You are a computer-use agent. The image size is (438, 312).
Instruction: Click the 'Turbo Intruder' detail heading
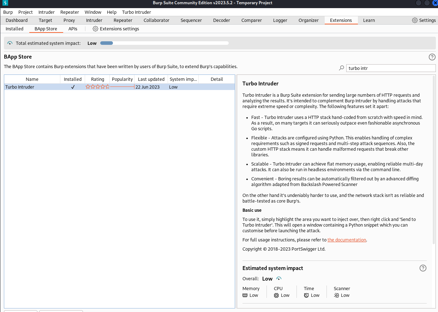tap(260, 84)
